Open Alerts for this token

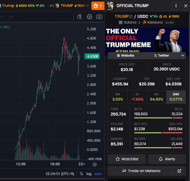tap(167, 159)
